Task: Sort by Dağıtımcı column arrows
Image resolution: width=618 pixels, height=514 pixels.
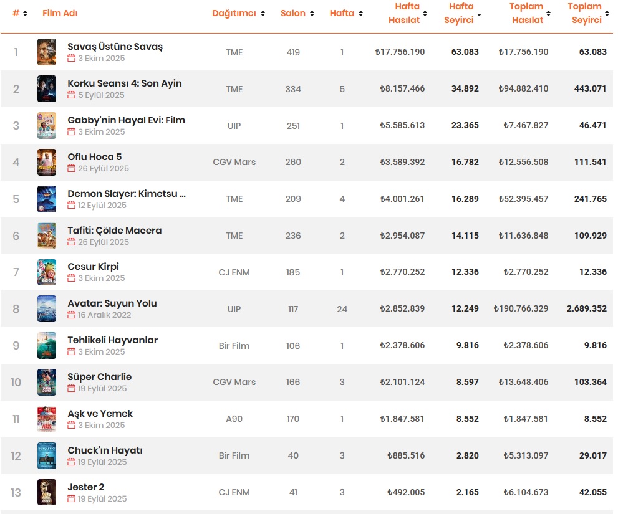Action: 263,13
